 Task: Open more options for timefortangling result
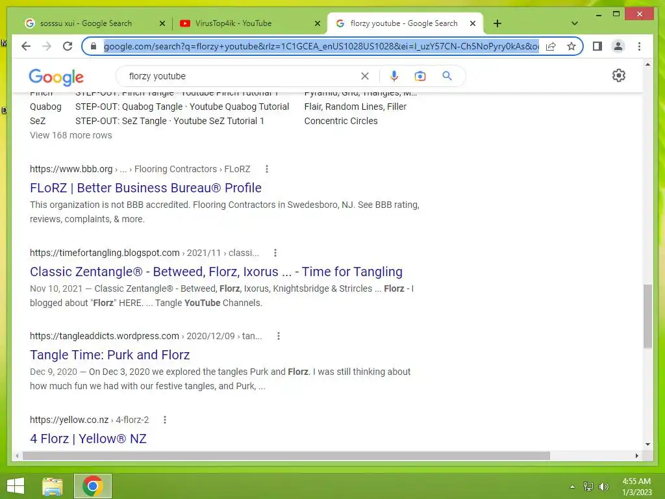[x=275, y=253]
